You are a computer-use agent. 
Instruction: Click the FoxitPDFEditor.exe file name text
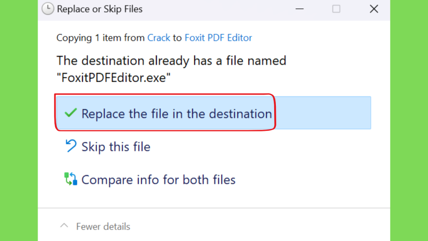click(x=114, y=78)
